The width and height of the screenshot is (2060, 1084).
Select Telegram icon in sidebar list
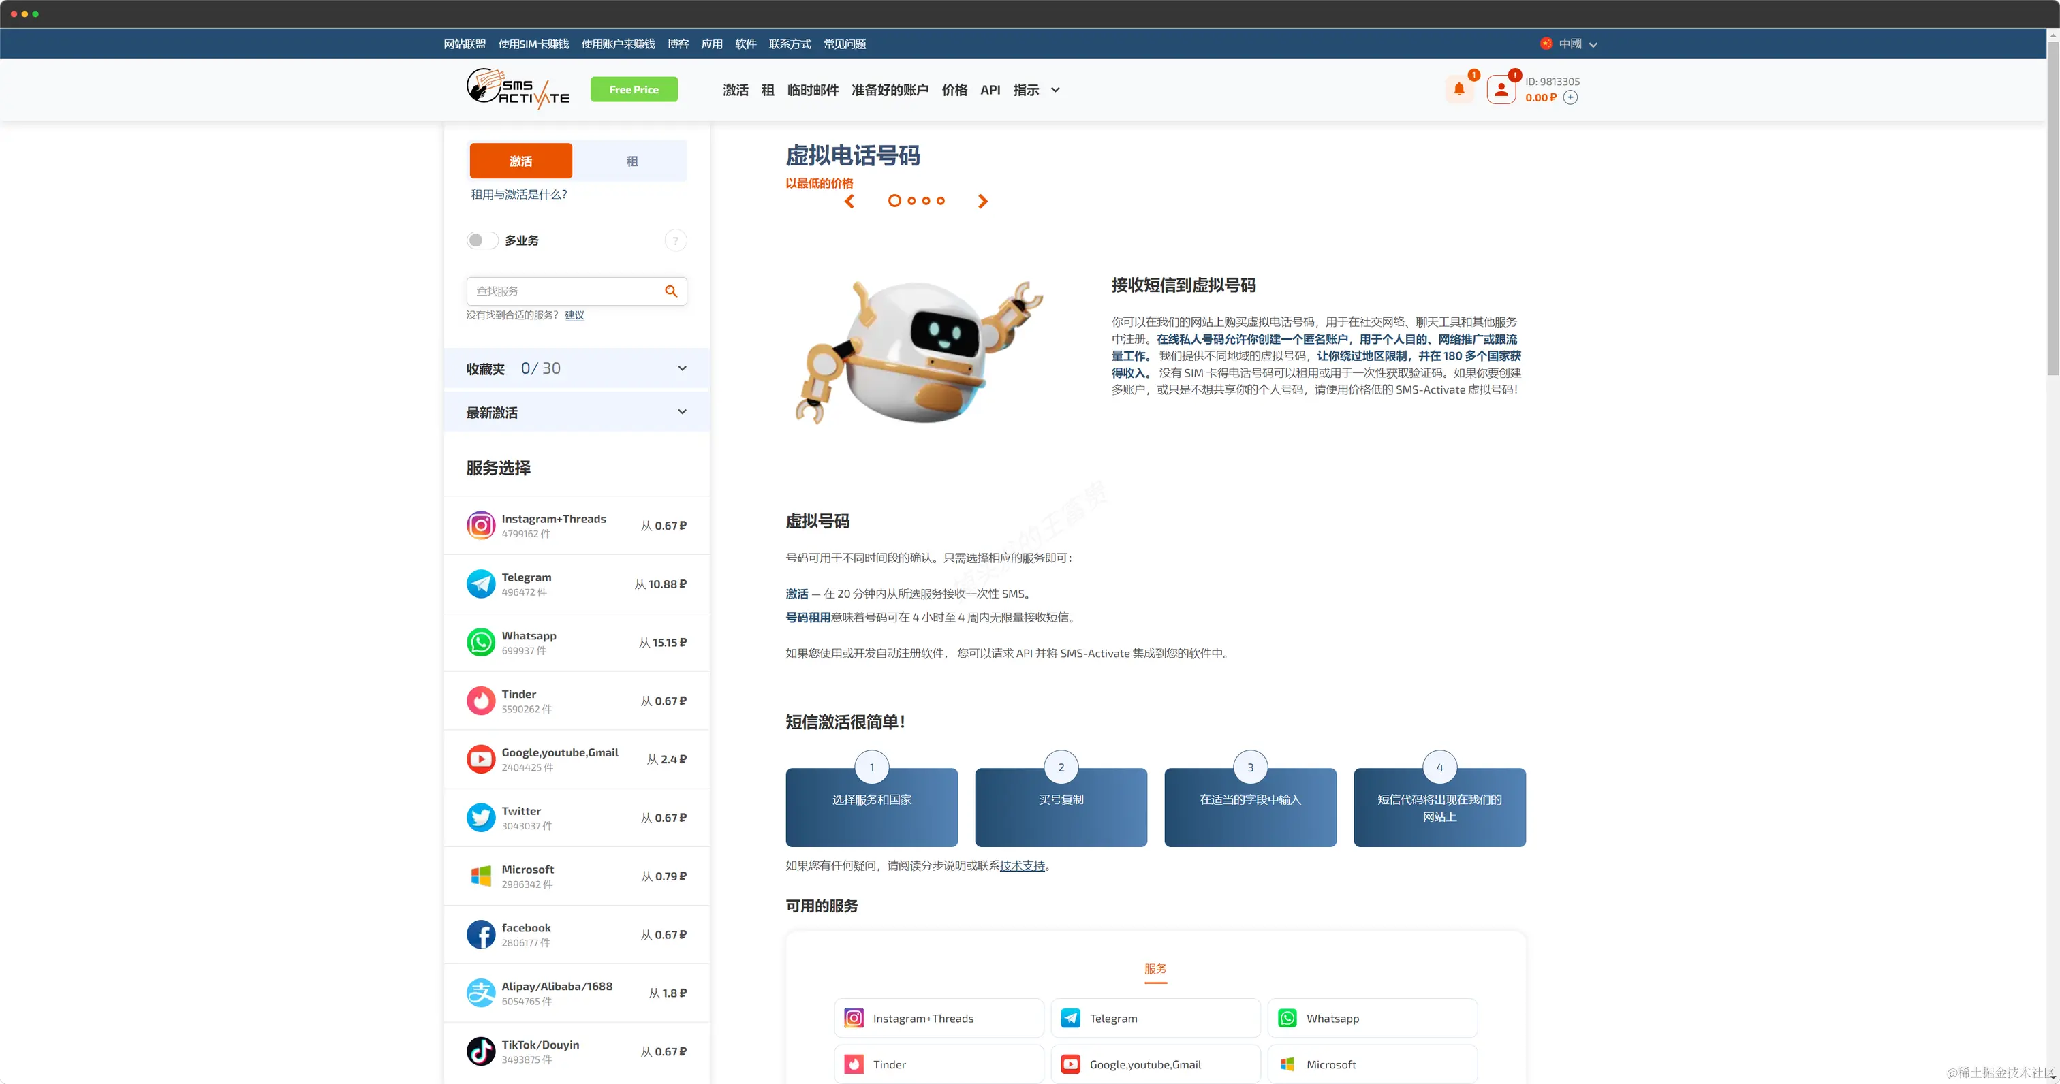tap(481, 584)
